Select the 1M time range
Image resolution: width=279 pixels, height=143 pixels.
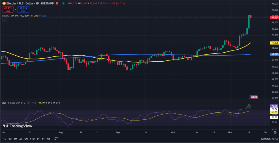click(15, 139)
